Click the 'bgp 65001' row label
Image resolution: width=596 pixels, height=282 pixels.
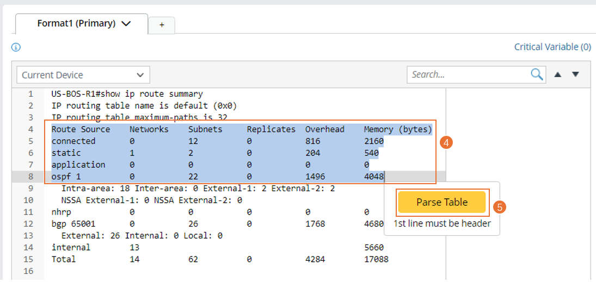click(73, 224)
